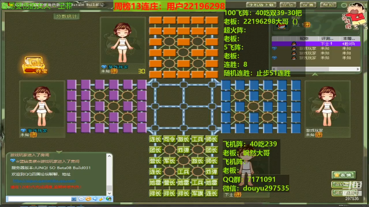This screenshot has height=207, width=369.
Task: Select the 营长 piece between two 地雷
Action: (169, 182)
